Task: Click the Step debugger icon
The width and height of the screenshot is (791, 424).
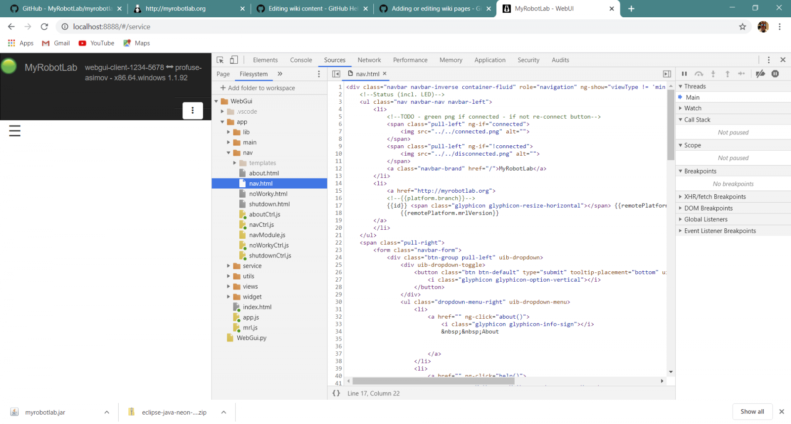Action: [x=742, y=74]
